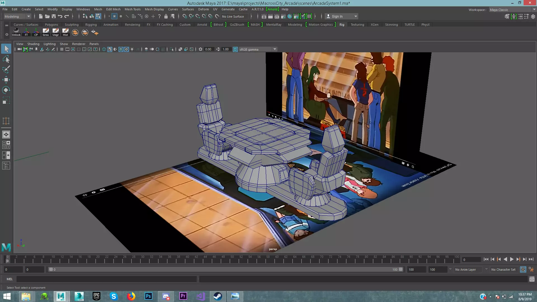Screen dimensions: 537x302
Task: Activate the Move tool
Action: pyautogui.click(x=6, y=80)
